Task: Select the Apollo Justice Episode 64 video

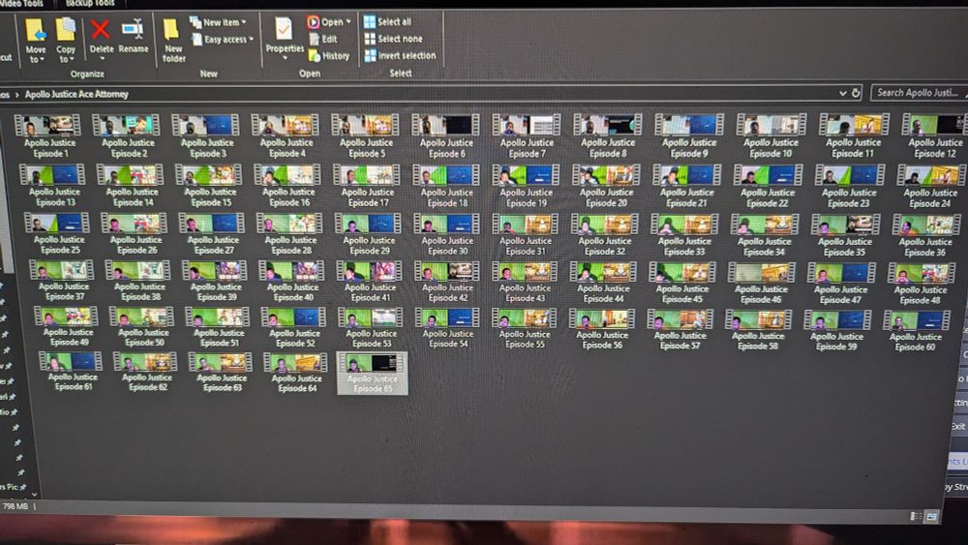Action: [296, 372]
